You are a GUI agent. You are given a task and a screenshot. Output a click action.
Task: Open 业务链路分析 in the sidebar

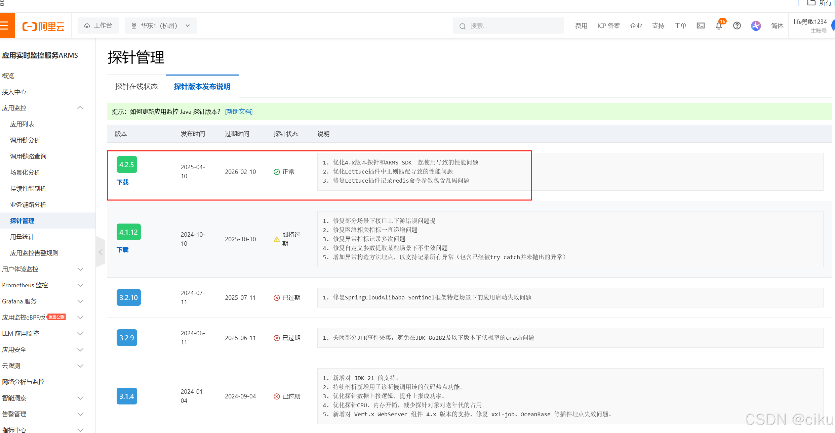tap(28, 205)
